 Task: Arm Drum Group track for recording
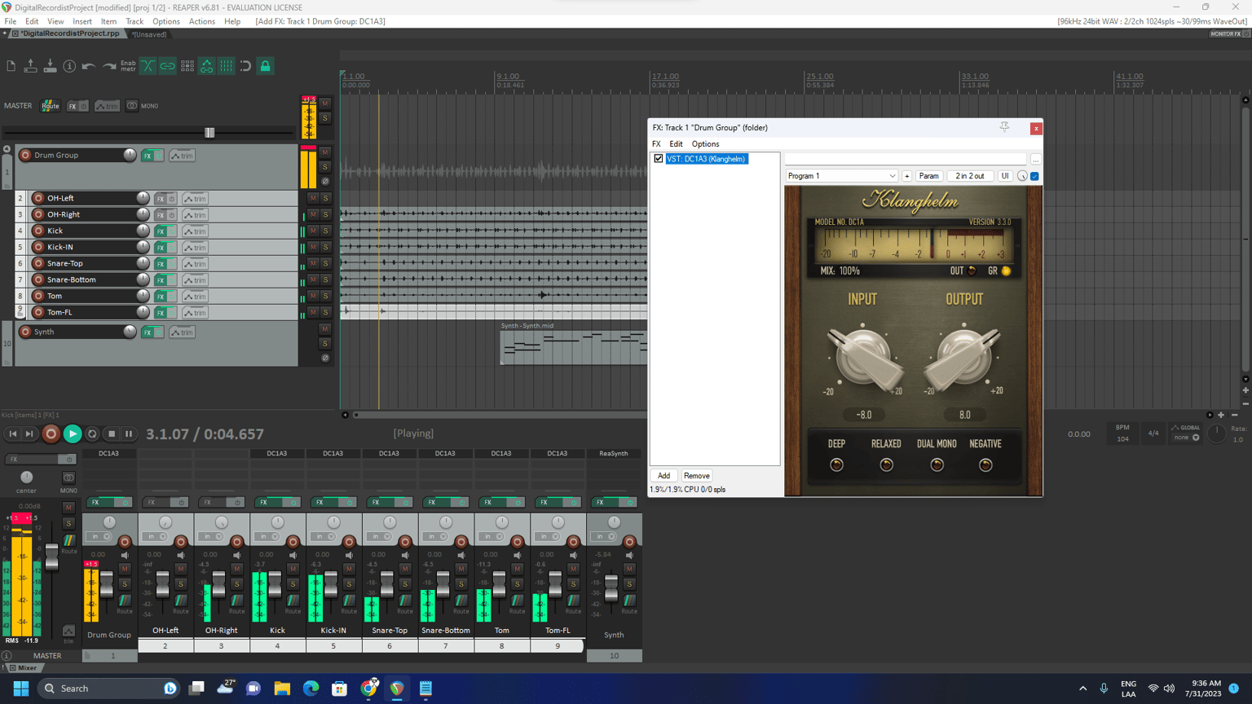point(25,155)
